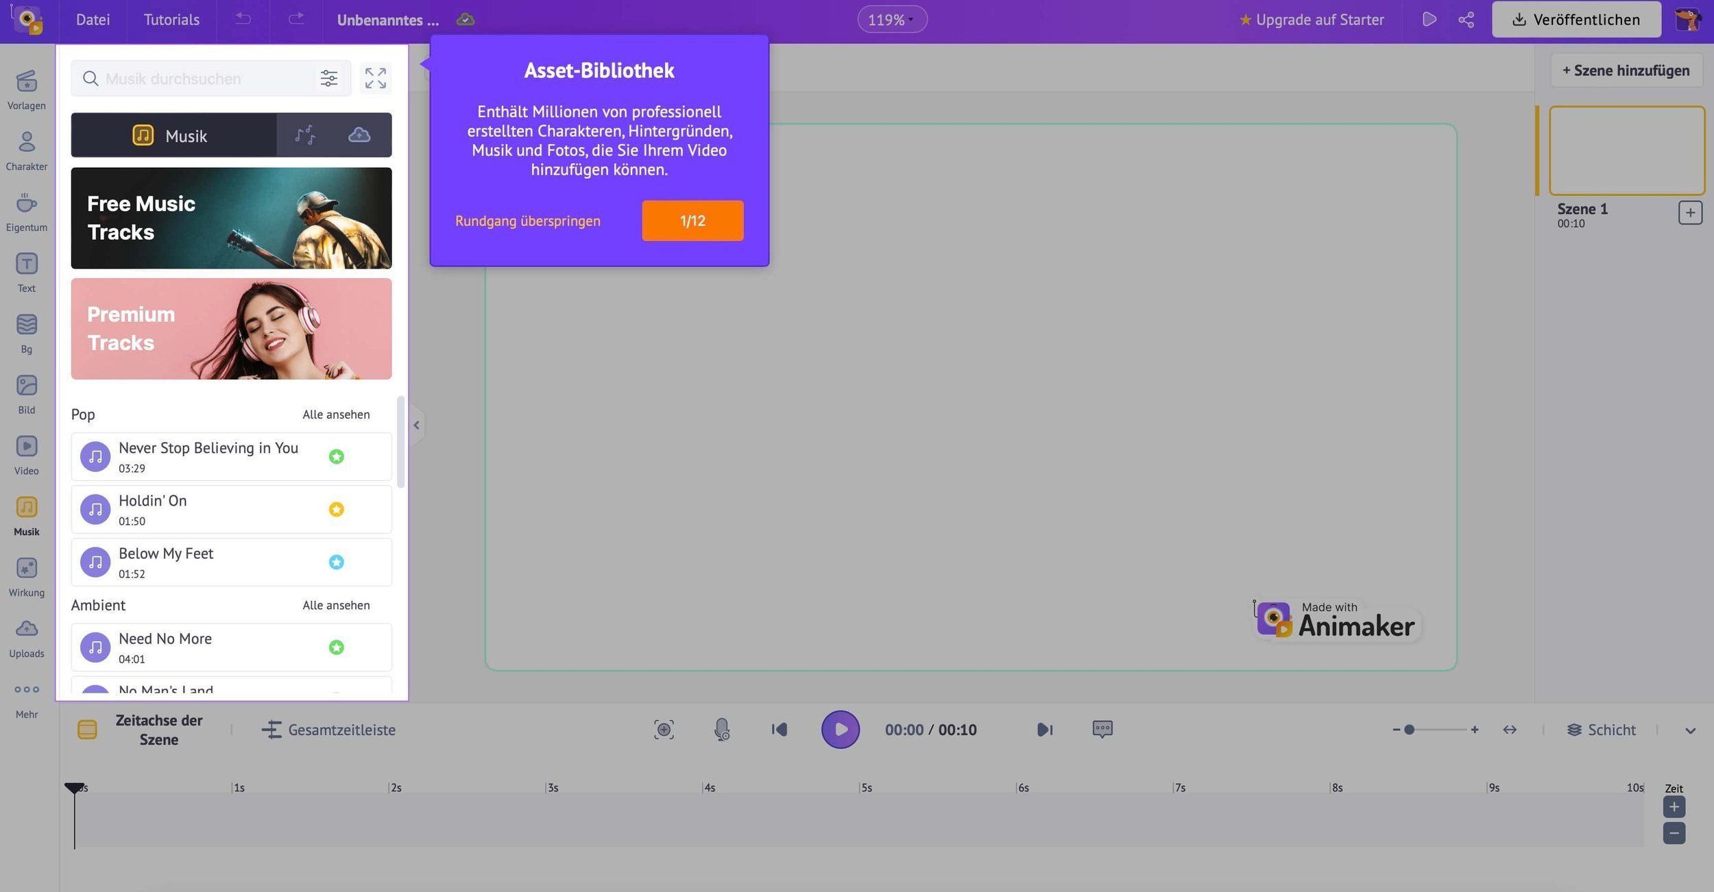This screenshot has height=892, width=1714.
Task: Expand the asset library to fullscreen
Action: click(x=375, y=78)
